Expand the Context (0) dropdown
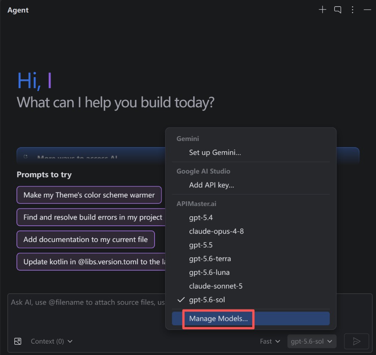Screen dimensions: 376x355 click(x=51, y=341)
